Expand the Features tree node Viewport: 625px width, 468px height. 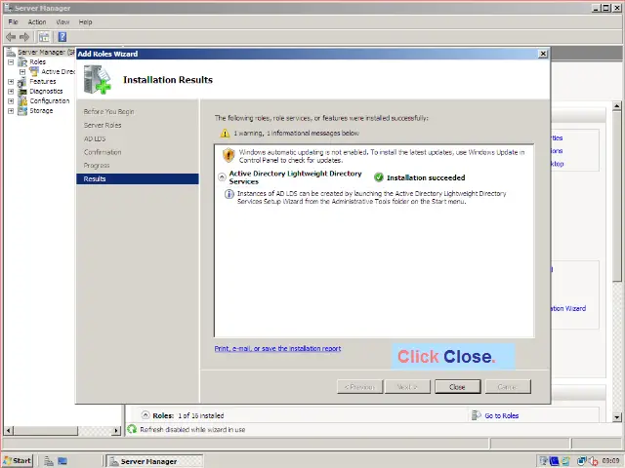tap(11, 82)
